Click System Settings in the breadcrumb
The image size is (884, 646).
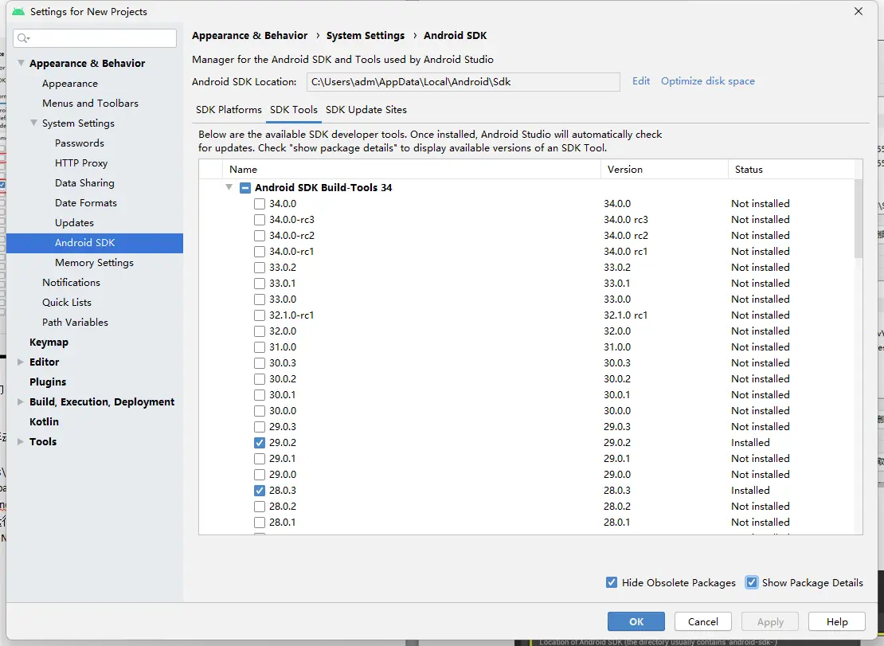[x=366, y=36]
